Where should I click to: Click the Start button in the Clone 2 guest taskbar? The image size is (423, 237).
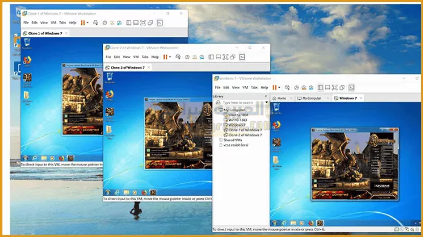coord(108,192)
